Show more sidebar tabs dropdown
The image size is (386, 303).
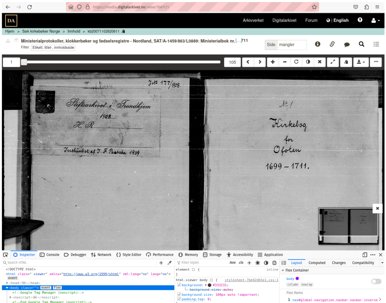pos(382,263)
